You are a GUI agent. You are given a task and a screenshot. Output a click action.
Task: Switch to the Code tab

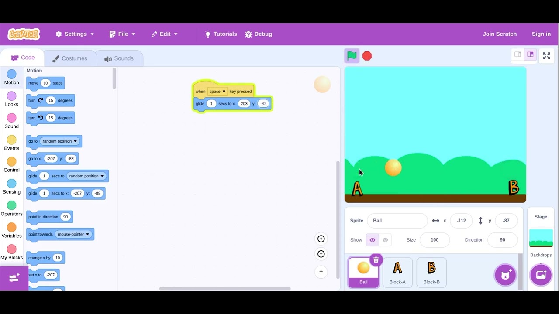pyautogui.click(x=23, y=58)
